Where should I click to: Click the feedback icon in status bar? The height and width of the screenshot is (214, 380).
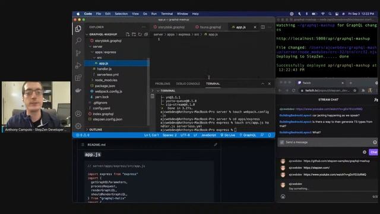click(262, 135)
